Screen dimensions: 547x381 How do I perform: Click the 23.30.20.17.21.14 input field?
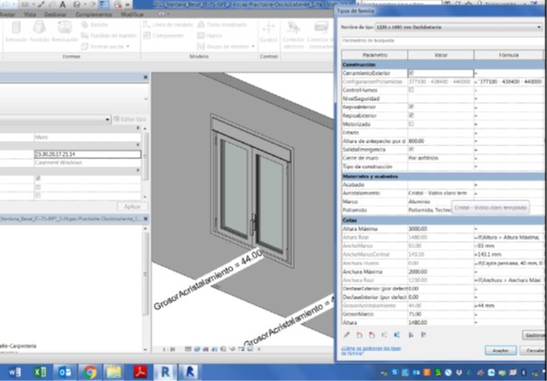click(88, 153)
